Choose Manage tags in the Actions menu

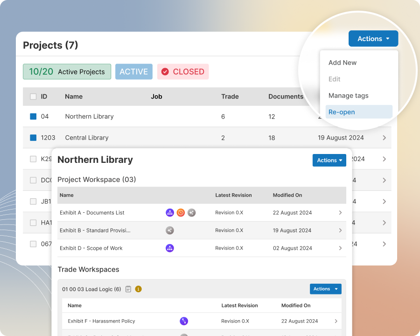[348, 96]
